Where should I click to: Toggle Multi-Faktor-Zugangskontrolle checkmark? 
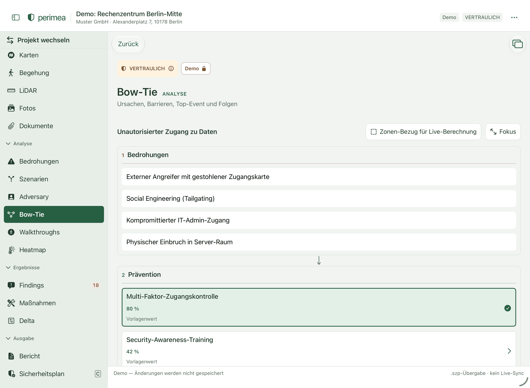point(507,308)
